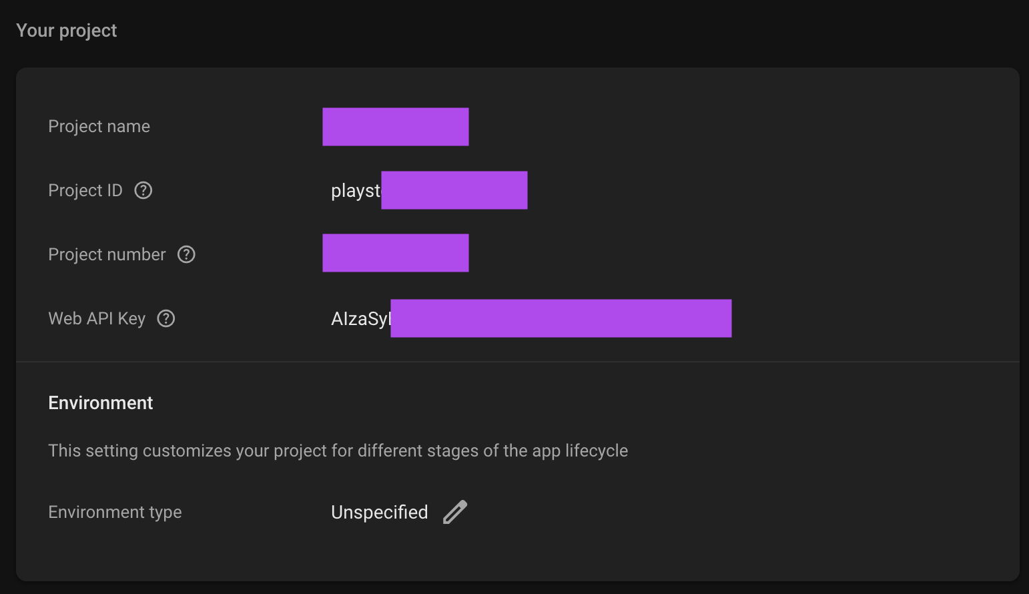This screenshot has height=594, width=1029.
Task: Click the 'Environment type' label
Action: click(115, 512)
